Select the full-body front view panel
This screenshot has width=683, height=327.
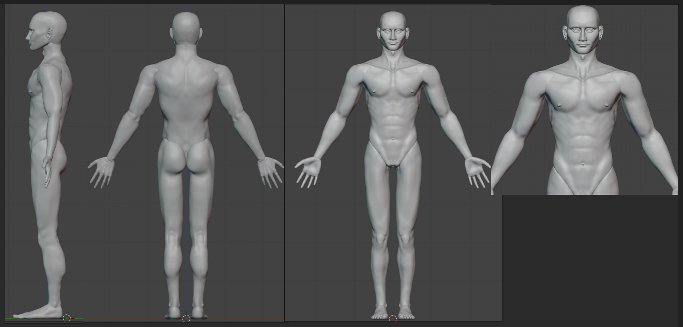[393, 163]
